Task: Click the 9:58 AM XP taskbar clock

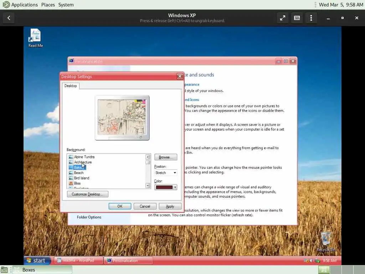Action: pos(330,260)
